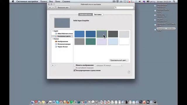187x105 pixels.
Task: Pick the light gray swatch
Action: 124,34
